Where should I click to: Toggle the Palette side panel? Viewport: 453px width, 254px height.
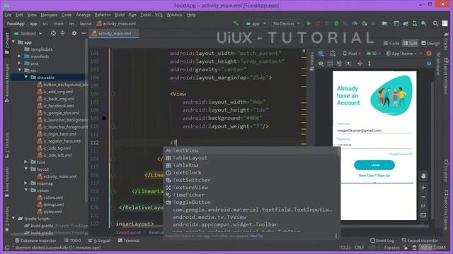(312, 61)
